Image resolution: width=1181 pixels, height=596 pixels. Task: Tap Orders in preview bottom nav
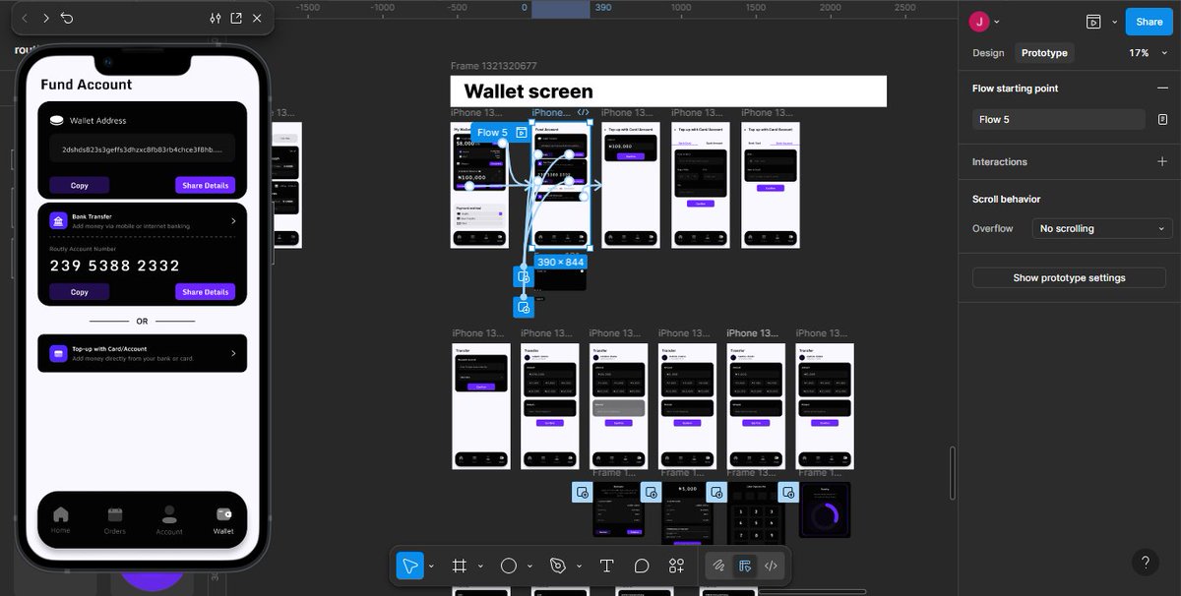115,520
